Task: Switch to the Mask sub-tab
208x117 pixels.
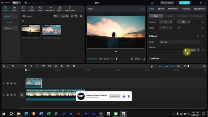Action: coord(184,16)
